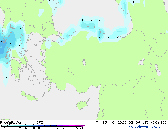Click the 0.5–1 mm legend color box
This screenshot has width=168, height=129.
point(11,126)
